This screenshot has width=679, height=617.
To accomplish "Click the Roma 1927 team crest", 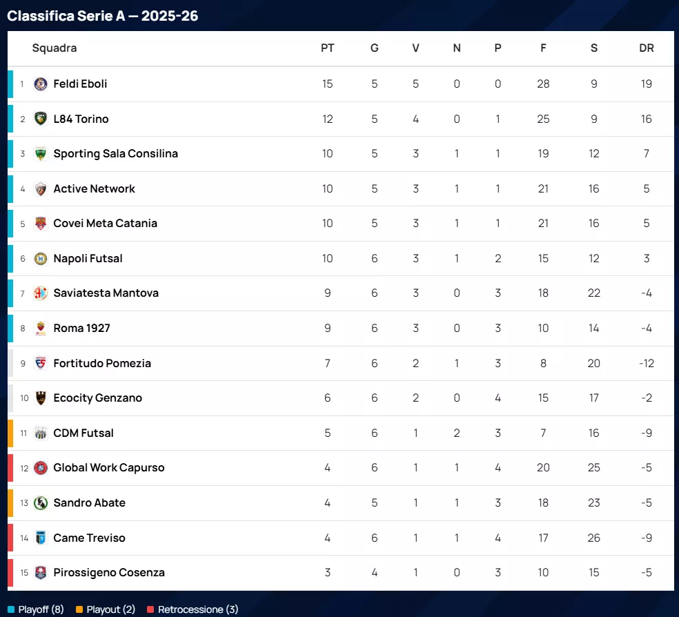I will (41, 329).
